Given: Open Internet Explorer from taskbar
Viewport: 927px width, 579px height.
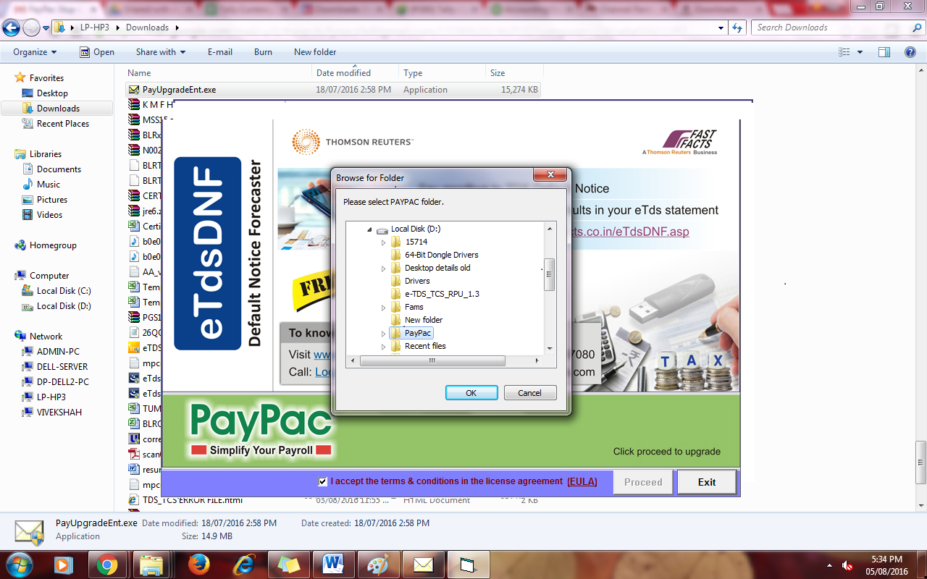Looking at the screenshot, I should 244,565.
